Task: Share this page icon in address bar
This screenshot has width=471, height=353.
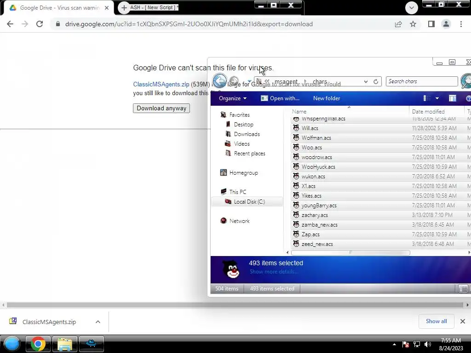Action: pyautogui.click(x=398, y=24)
